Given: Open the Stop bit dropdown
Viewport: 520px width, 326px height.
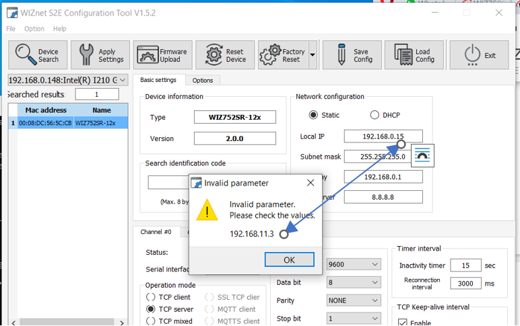Looking at the screenshot, I should [354, 319].
